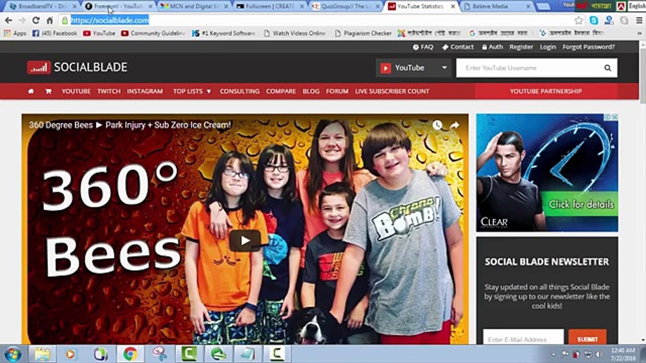Click the newsletter E-Mail Address field

click(x=523, y=339)
